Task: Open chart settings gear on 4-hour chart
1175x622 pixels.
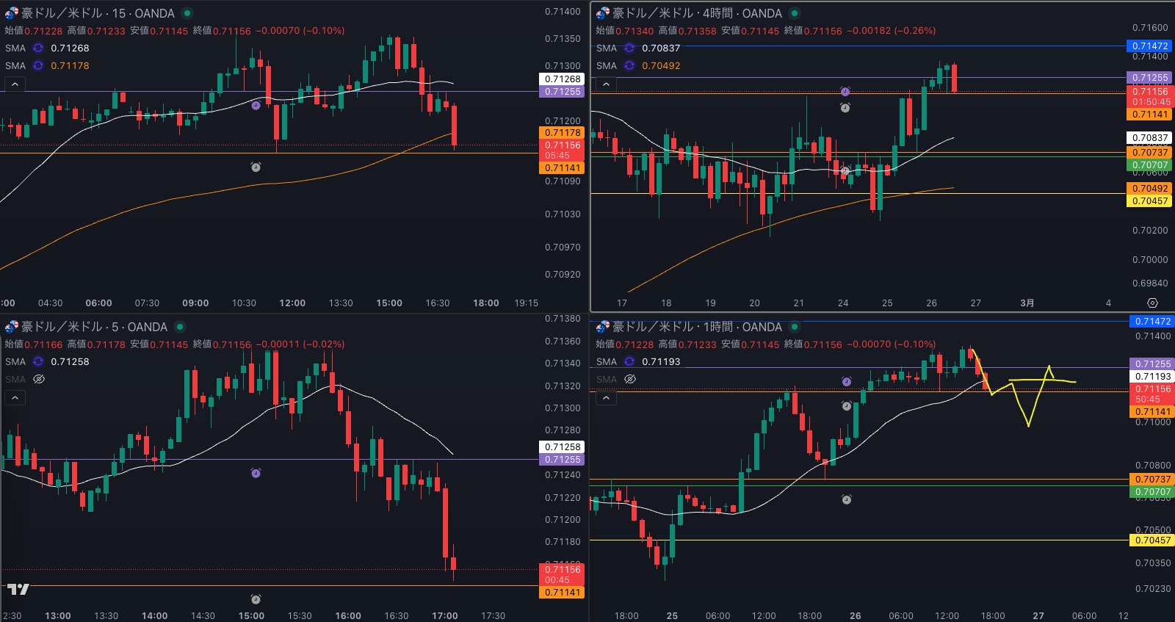Action: tap(1152, 303)
